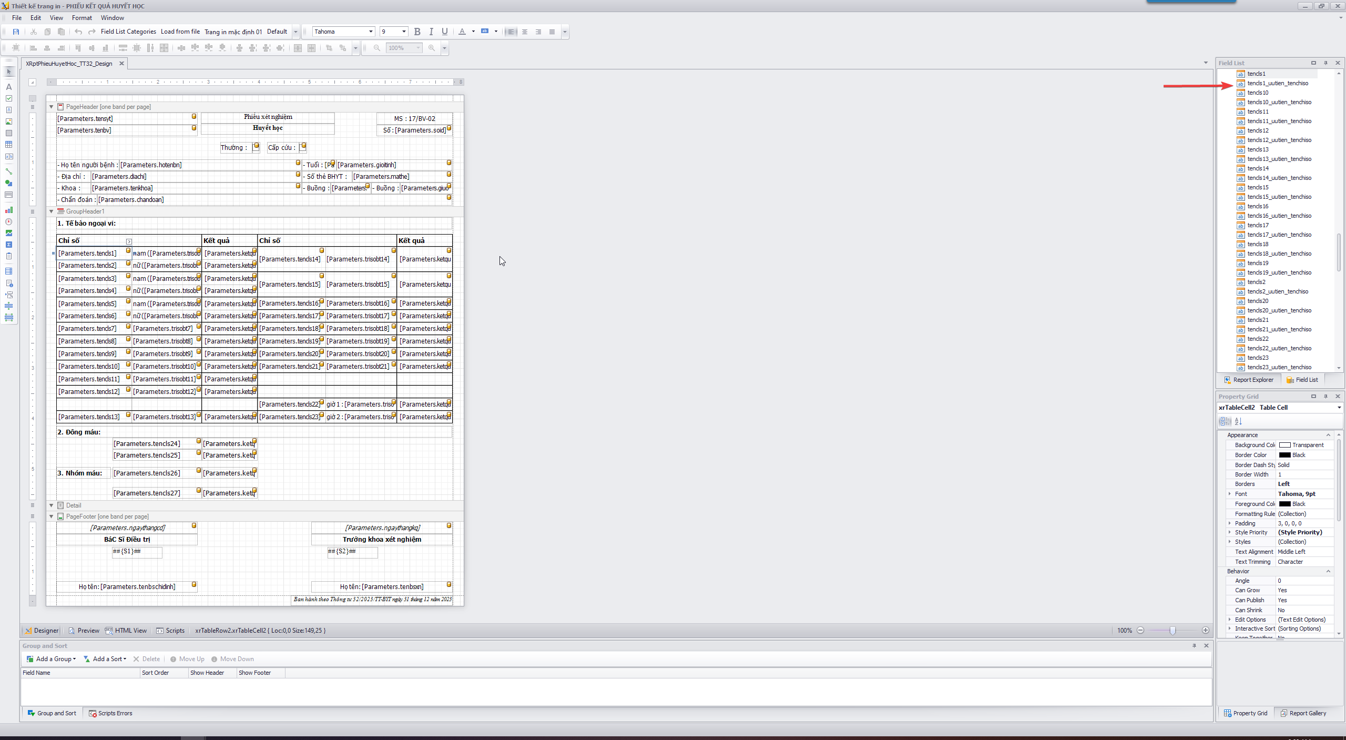
Task: Click the zoom slider handle in status bar
Action: (x=1172, y=631)
